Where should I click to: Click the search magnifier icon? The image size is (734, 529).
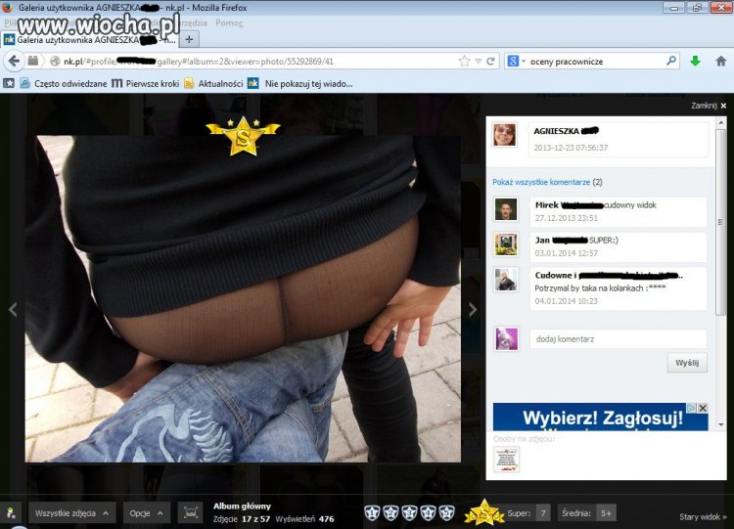click(x=670, y=61)
